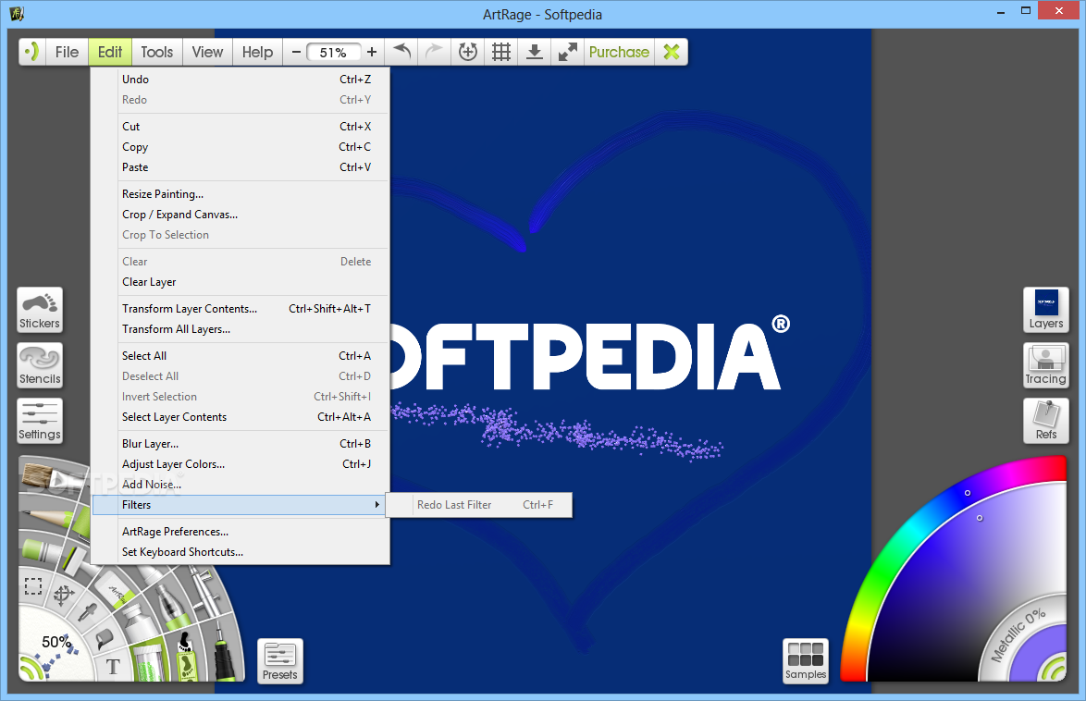Open the tool Settings panel
Screen dimensions: 1086x701
[40, 421]
